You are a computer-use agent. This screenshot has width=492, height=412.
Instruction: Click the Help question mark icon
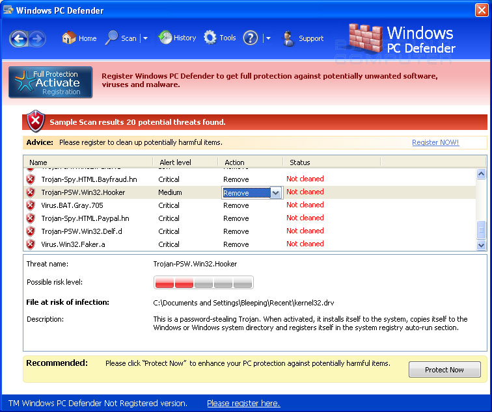click(x=251, y=38)
